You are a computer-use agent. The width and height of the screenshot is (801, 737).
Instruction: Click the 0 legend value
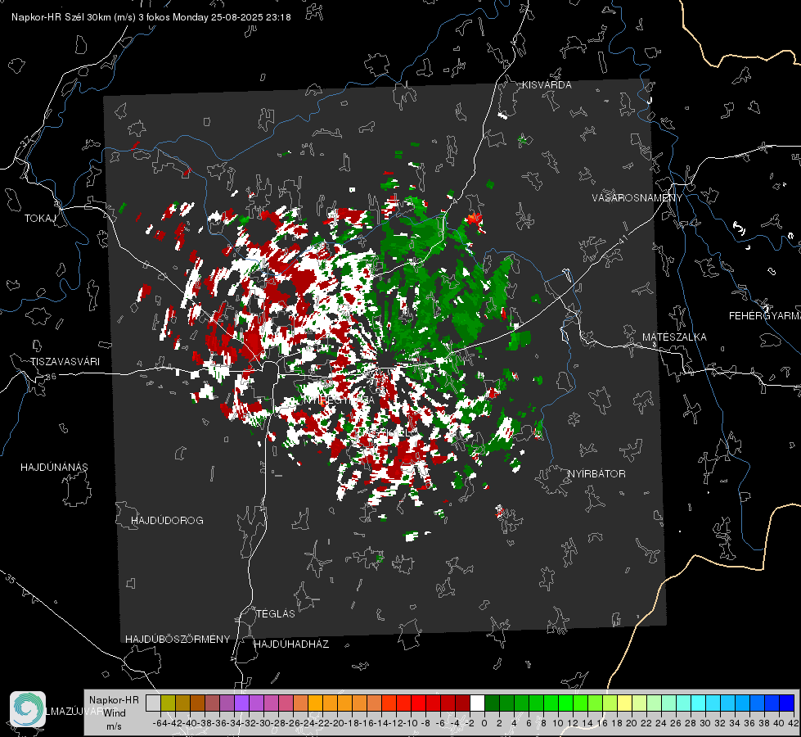coord(484,723)
